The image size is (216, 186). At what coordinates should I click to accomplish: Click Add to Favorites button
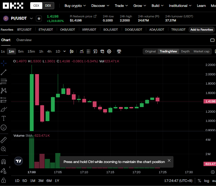click(202, 30)
